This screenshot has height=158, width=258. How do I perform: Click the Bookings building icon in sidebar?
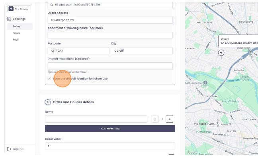[x=9, y=19]
